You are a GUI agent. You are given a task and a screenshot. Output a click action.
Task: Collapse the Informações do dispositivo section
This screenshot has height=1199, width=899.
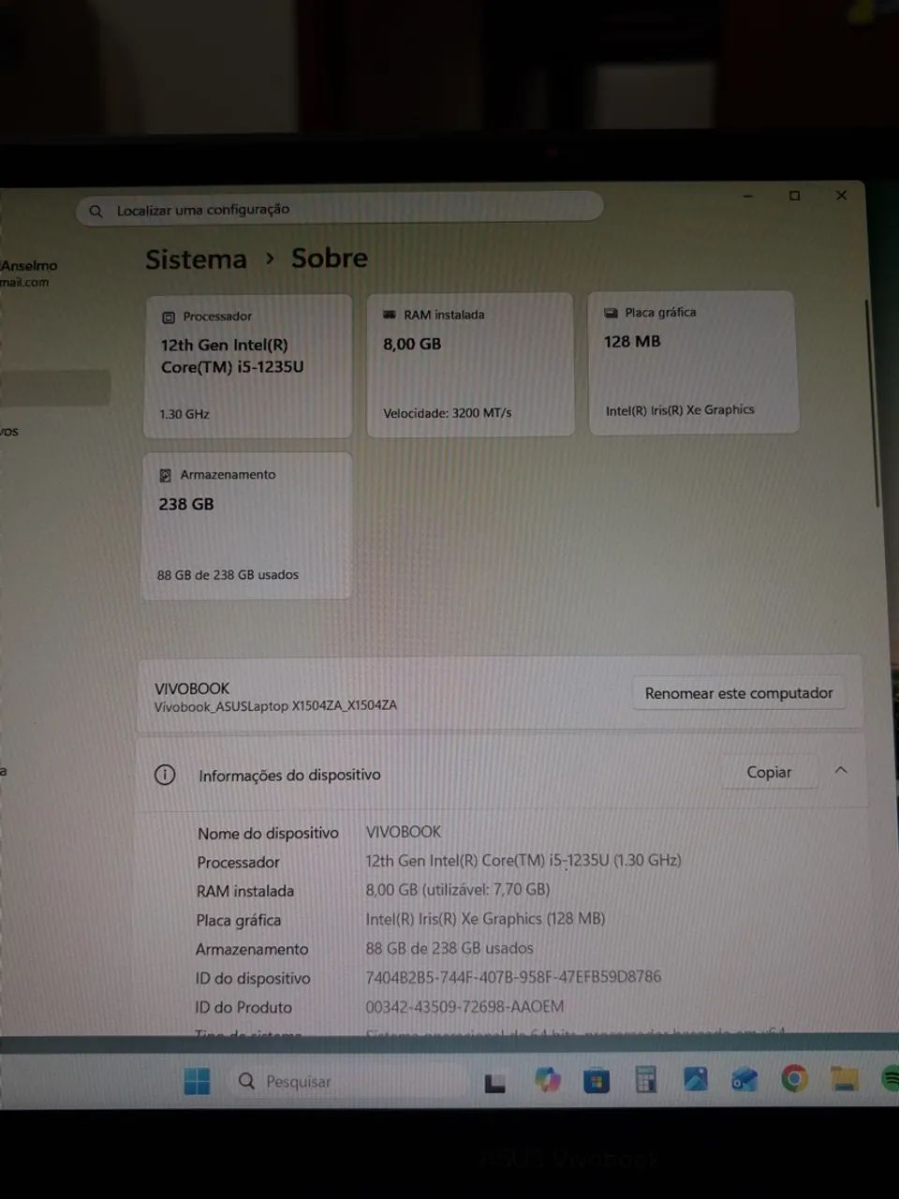pyautogui.click(x=841, y=770)
